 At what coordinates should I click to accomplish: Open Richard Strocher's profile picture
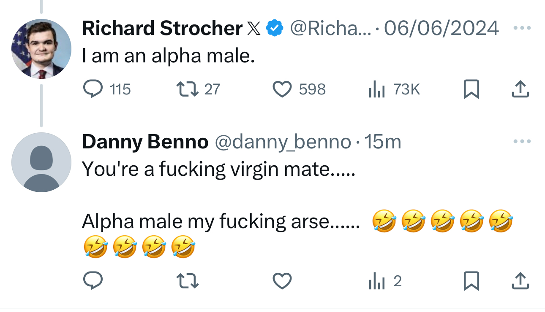tap(41, 49)
